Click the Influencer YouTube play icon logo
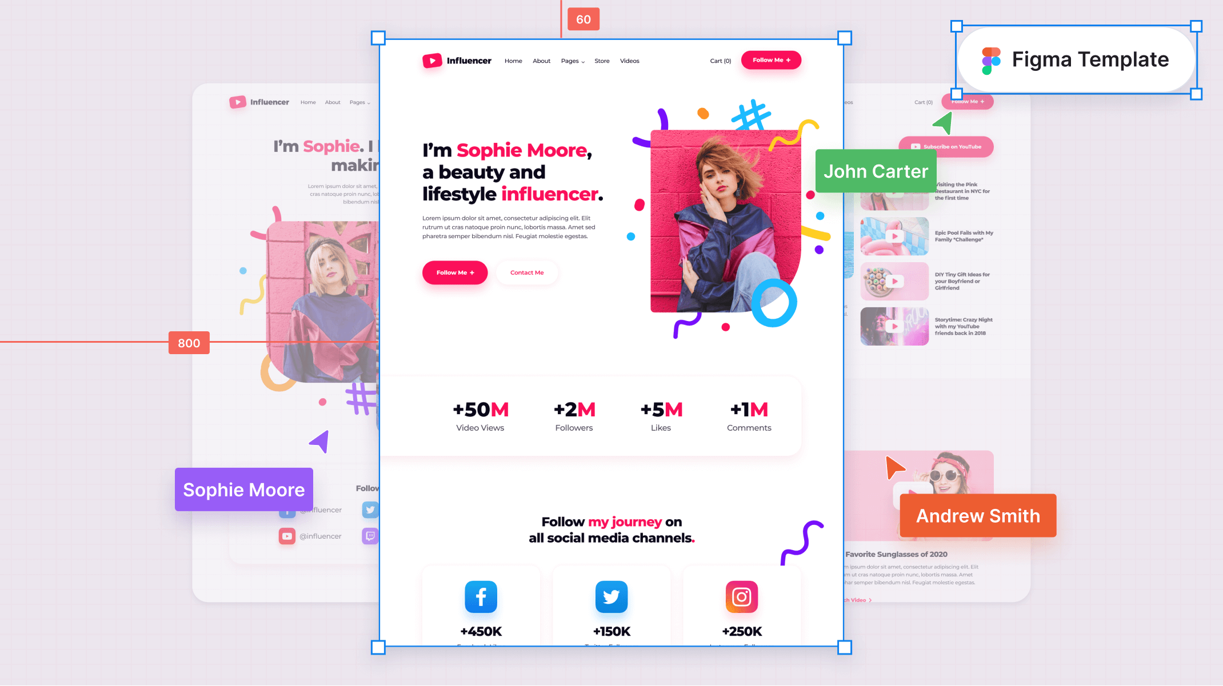 click(430, 59)
